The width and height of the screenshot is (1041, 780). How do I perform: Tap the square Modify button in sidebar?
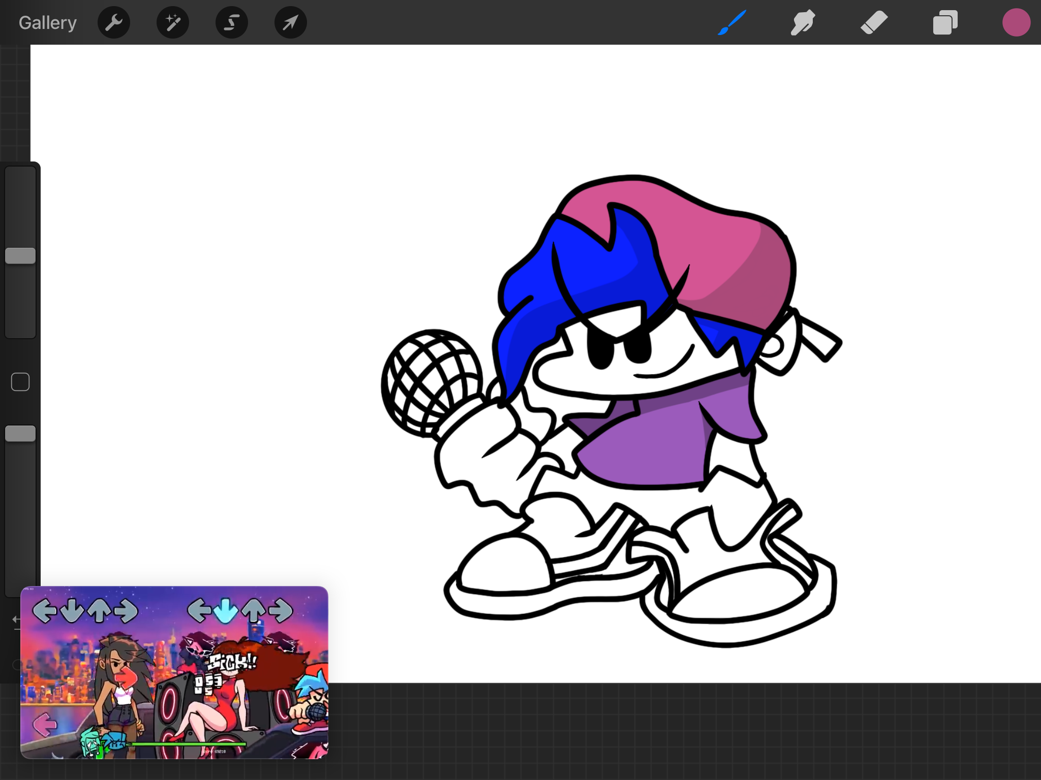click(20, 382)
